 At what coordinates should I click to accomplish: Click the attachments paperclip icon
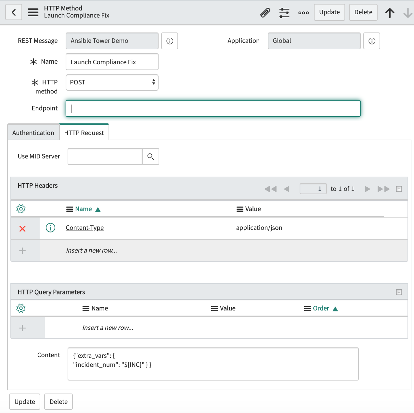point(265,12)
